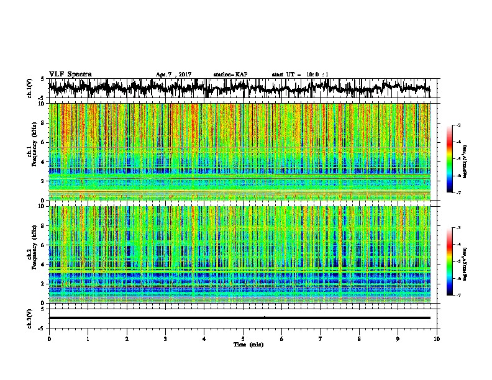Click the ch.2 spectrogram color scale bar
The width and height of the screenshot is (492, 380).
pos(449,261)
